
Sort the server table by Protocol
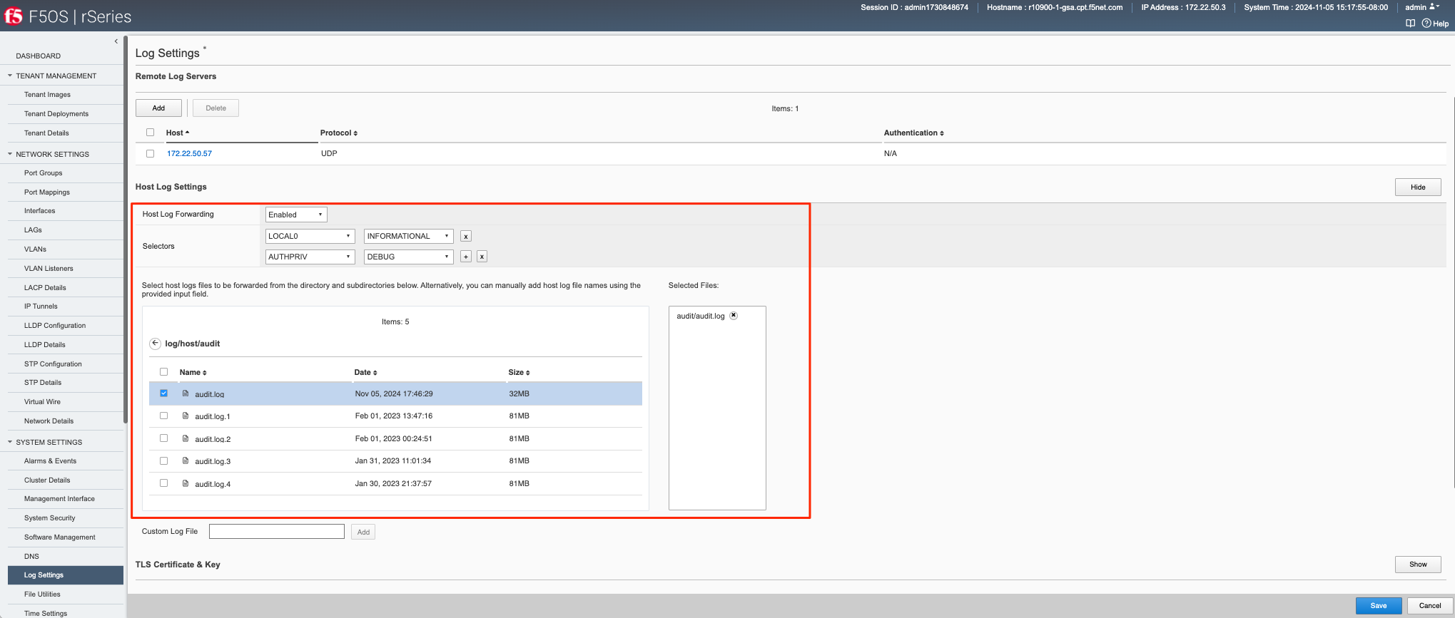339,133
